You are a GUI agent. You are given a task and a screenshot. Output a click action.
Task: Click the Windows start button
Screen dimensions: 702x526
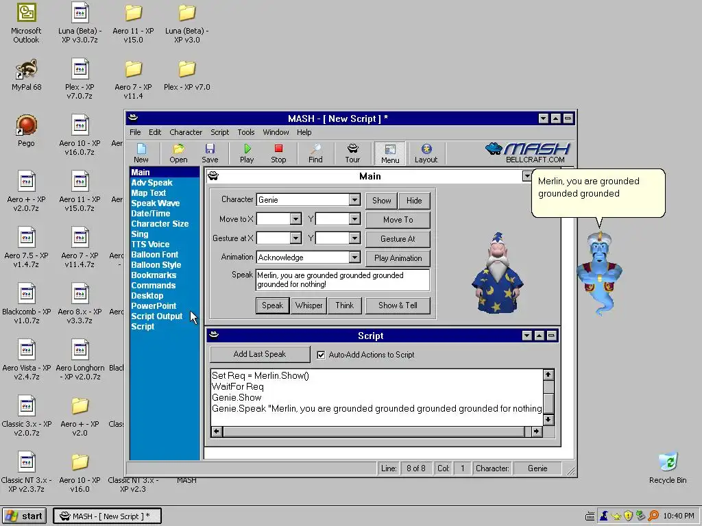pos(25,516)
